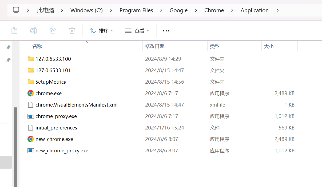This screenshot has height=187, width=322.
Task: Click the date 2024/8/9 14:29
Action: click(163, 59)
